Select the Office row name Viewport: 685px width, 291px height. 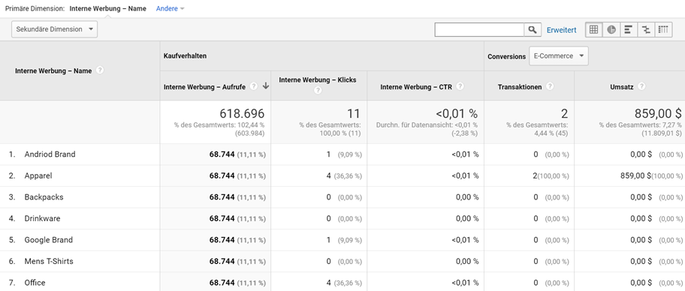[x=35, y=282]
